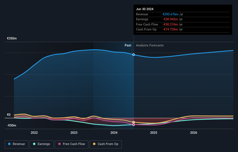
Task: Click the 2024 x-axis label
Action: coord(114,133)
